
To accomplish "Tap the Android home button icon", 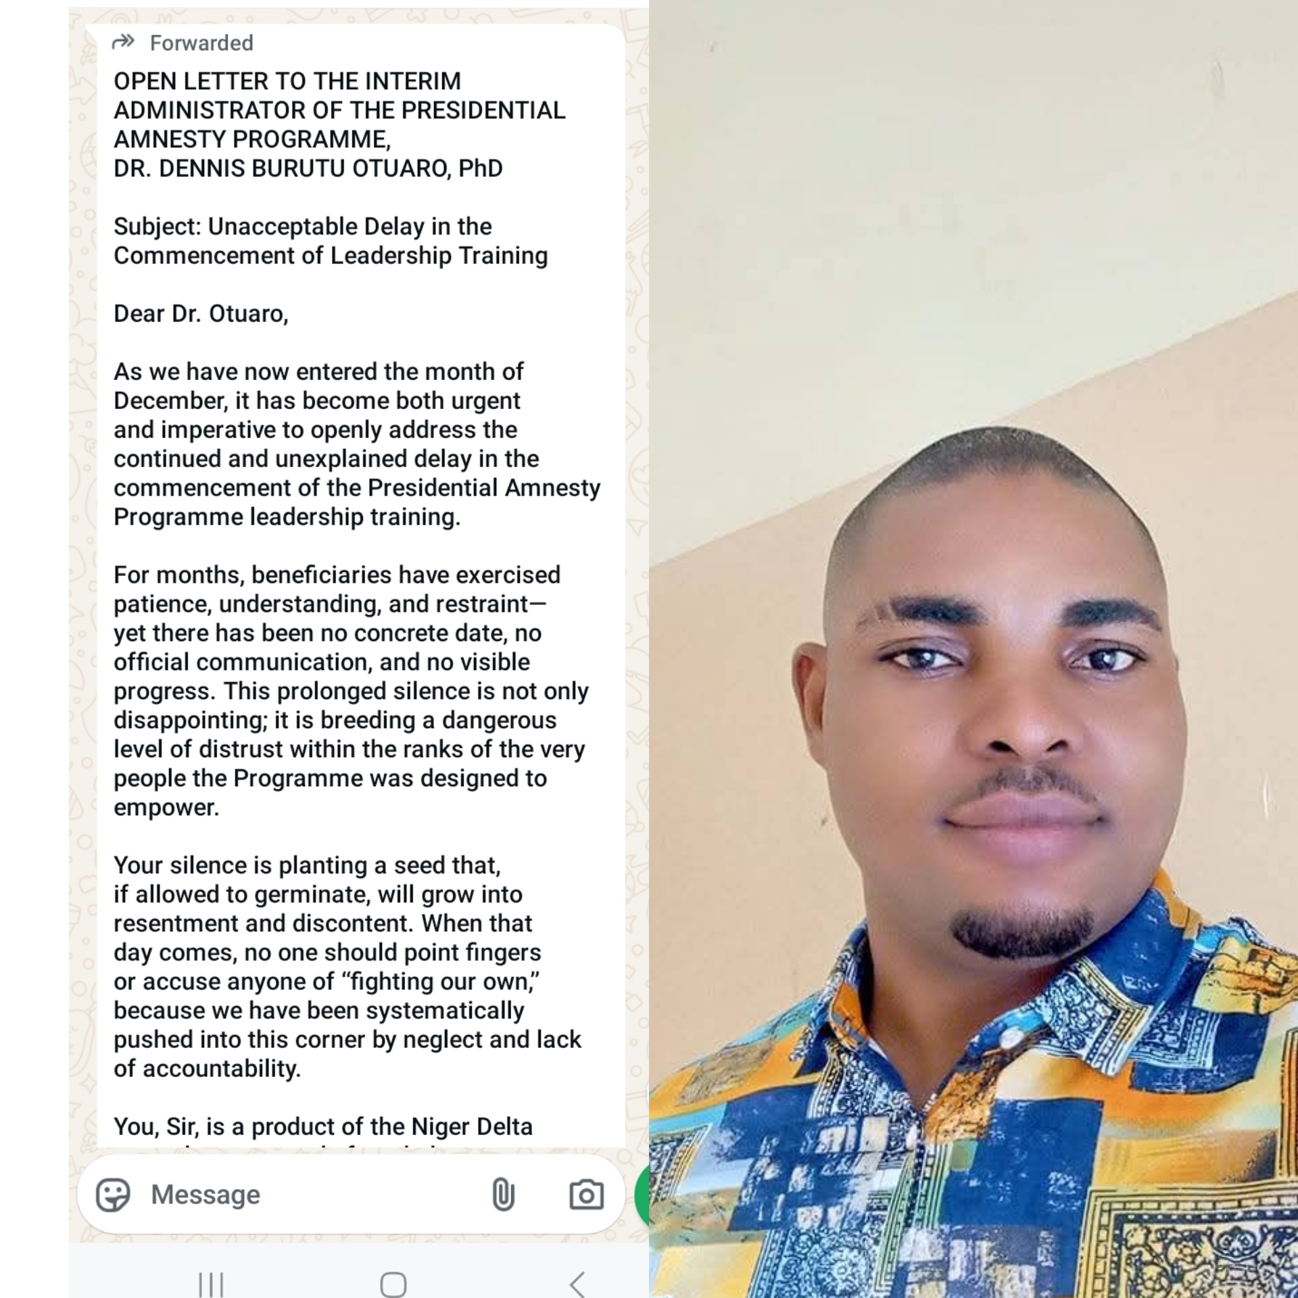I will 393,1284.
